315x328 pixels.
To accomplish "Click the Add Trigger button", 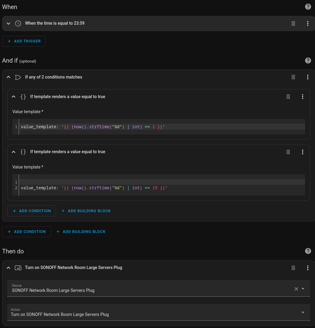I will [24, 41].
